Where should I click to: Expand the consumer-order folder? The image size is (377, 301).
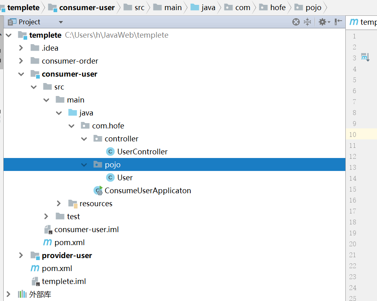(x=21, y=61)
